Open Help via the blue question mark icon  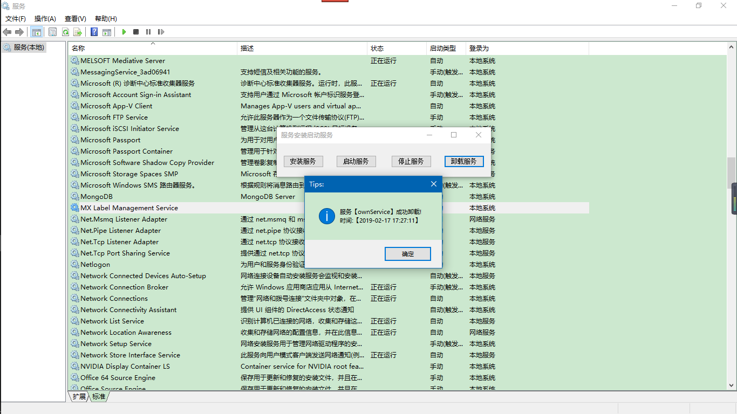coord(94,32)
